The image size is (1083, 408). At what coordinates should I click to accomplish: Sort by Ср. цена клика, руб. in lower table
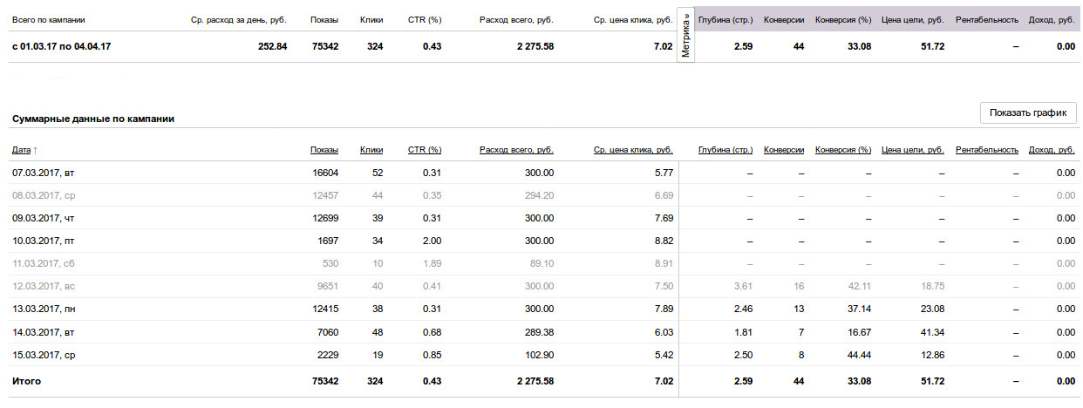pos(633,150)
